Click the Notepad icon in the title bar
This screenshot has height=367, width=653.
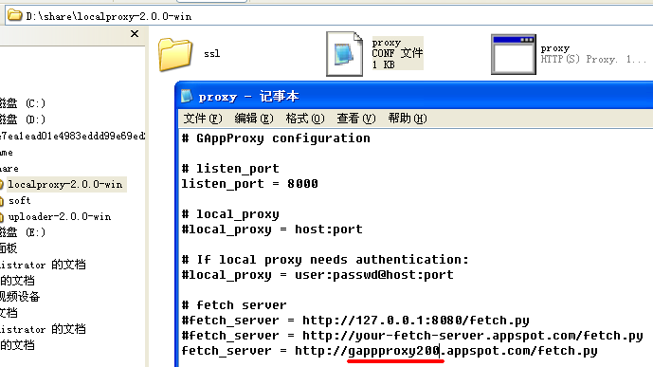(x=187, y=96)
